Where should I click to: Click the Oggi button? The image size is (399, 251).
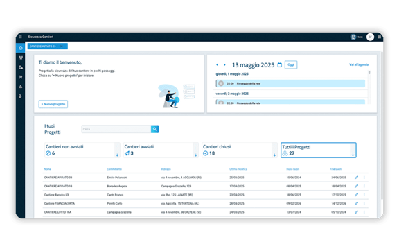[x=291, y=64]
